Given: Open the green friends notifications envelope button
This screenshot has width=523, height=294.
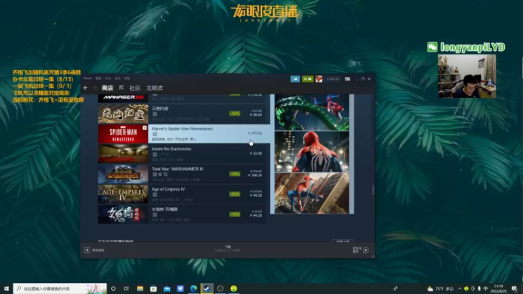Looking at the screenshot, I should [307, 79].
